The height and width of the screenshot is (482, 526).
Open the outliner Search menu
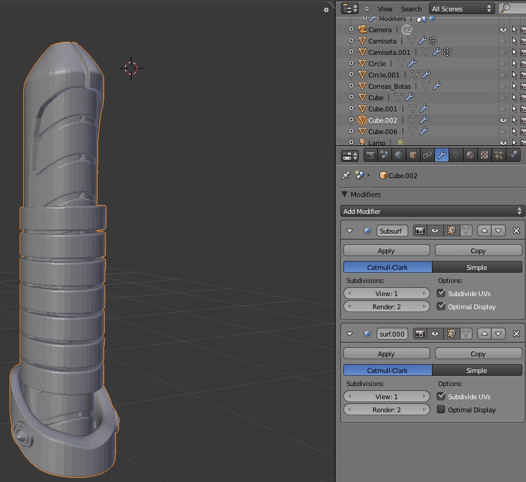coord(411,9)
